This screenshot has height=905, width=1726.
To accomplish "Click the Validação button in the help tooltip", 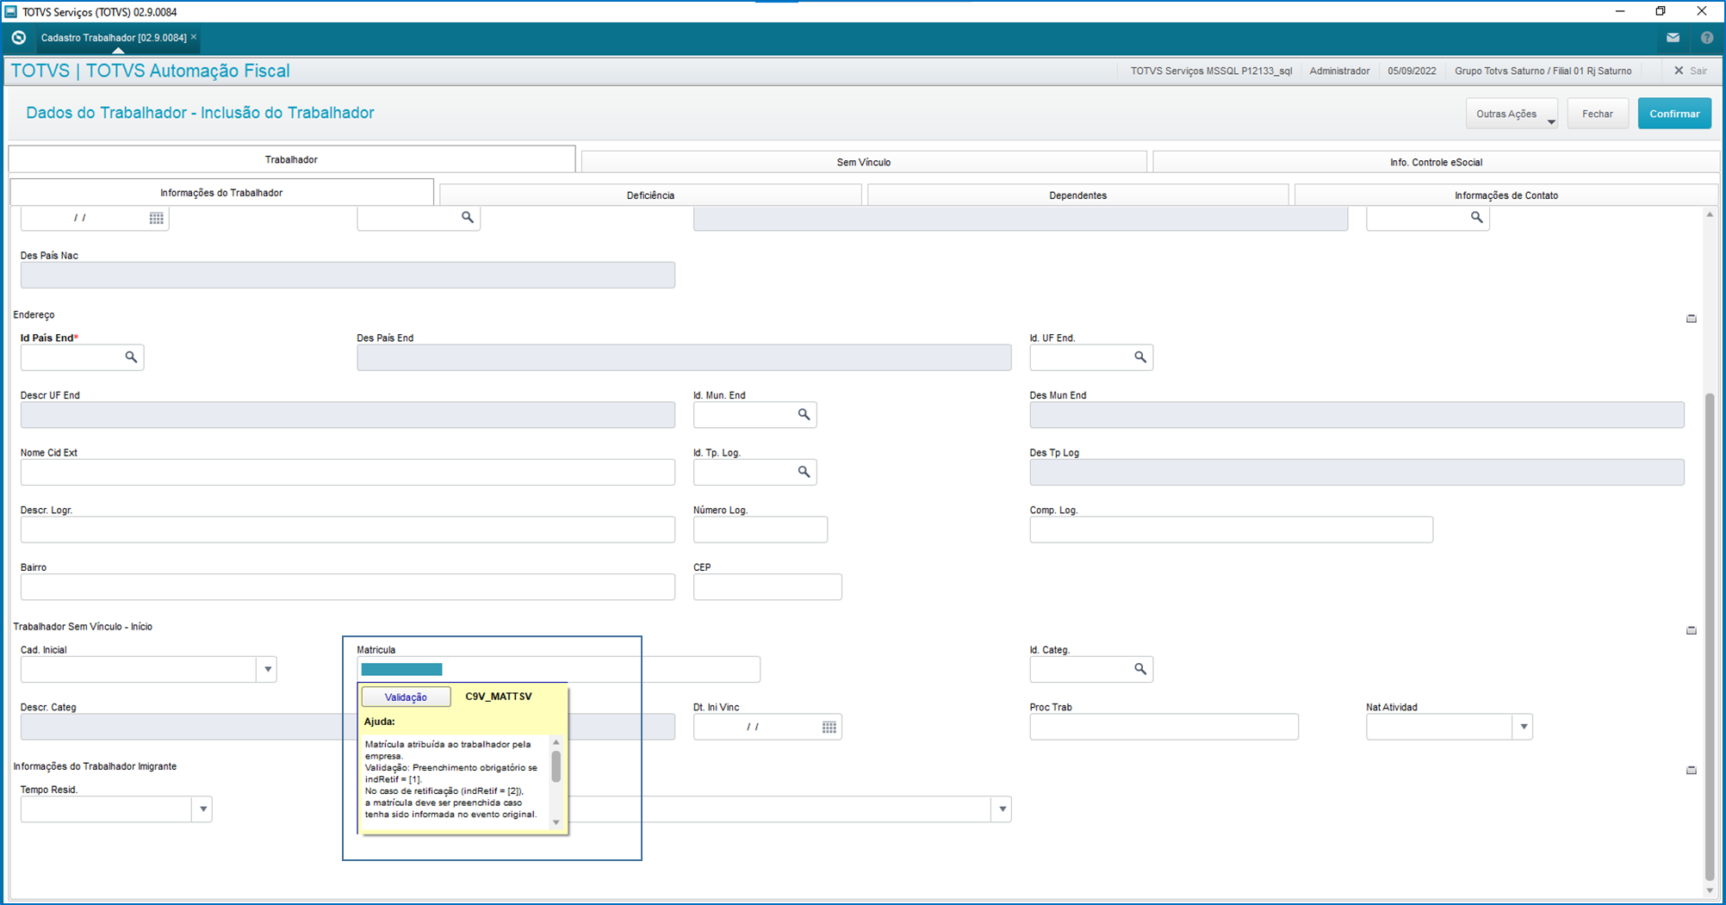I will point(406,697).
